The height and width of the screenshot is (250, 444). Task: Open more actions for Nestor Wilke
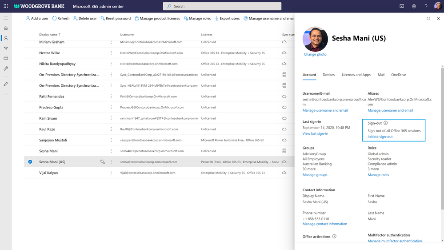(x=111, y=53)
